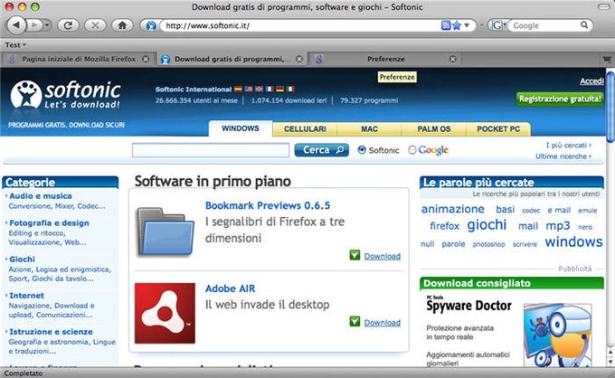Image resolution: width=615 pixels, height=378 pixels.
Task: Stop page loading with the X button
Action: click(x=95, y=25)
